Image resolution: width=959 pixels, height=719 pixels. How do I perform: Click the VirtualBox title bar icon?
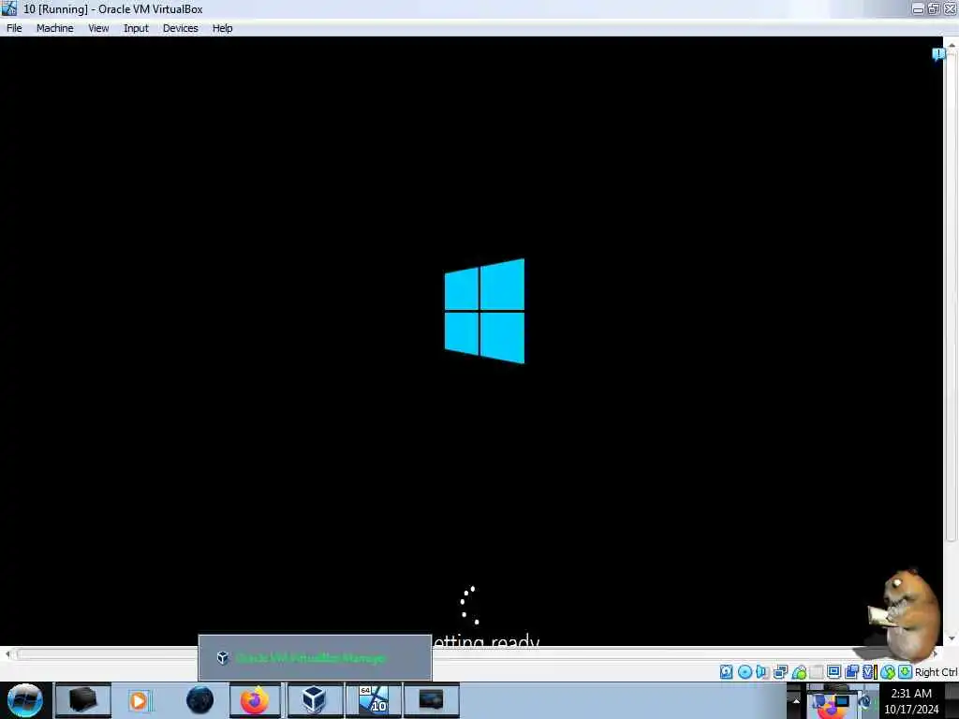(9, 8)
